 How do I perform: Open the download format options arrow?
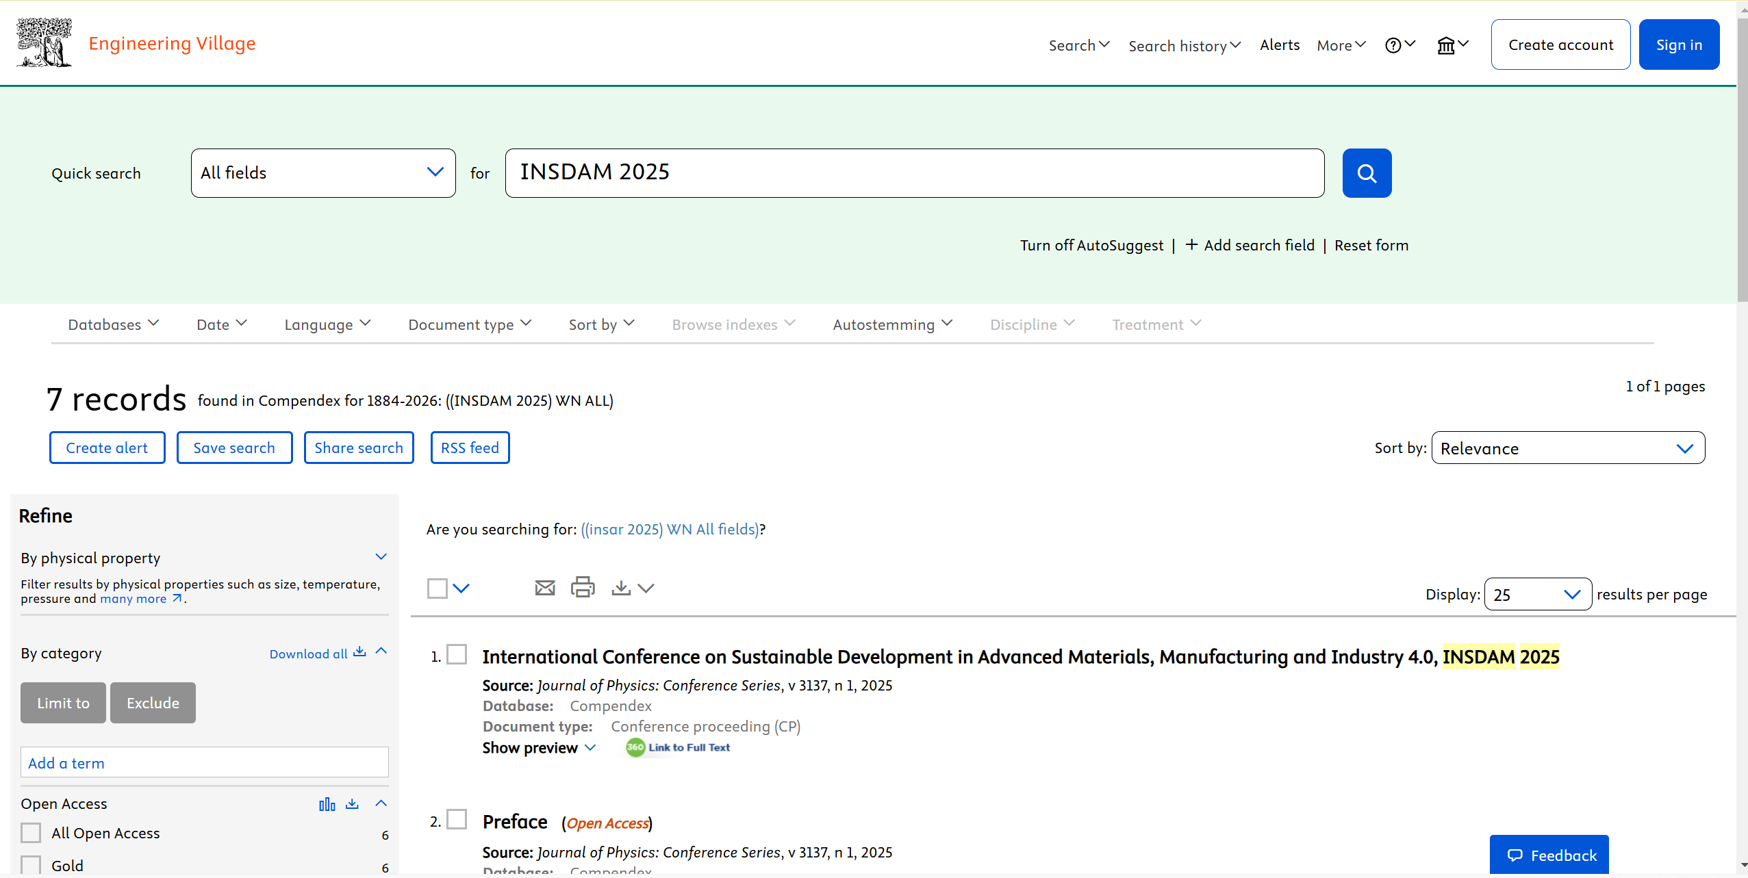click(646, 588)
